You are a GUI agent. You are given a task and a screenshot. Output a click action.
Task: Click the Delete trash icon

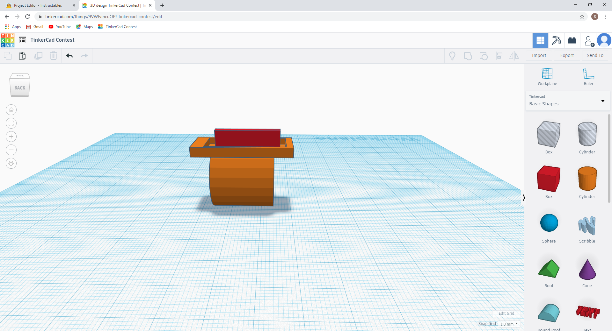[x=54, y=56]
